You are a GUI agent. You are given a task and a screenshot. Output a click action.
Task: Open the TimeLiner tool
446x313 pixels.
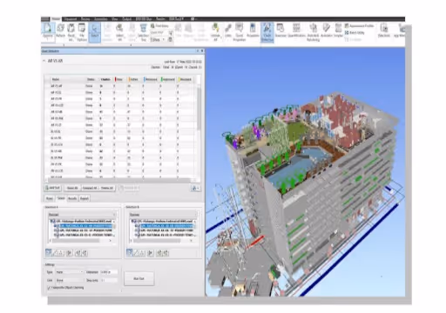pyautogui.click(x=280, y=30)
